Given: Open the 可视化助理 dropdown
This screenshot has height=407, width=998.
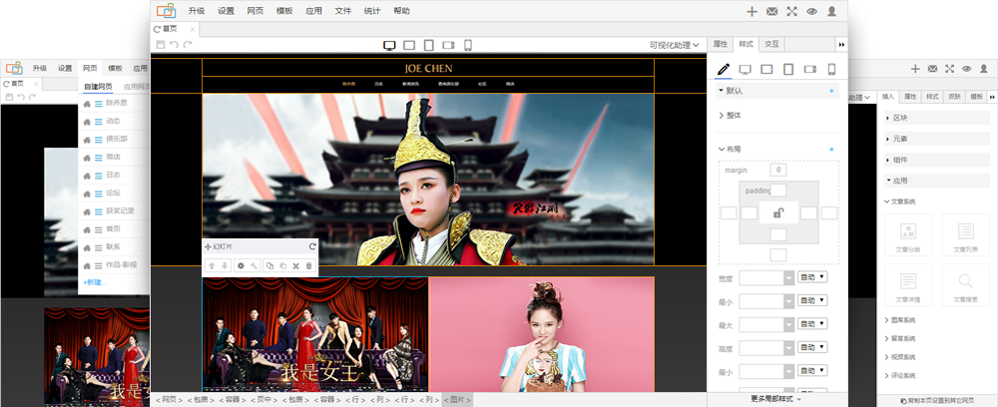Looking at the screenshot, I should pyautogui.click(x=674, y=45).
